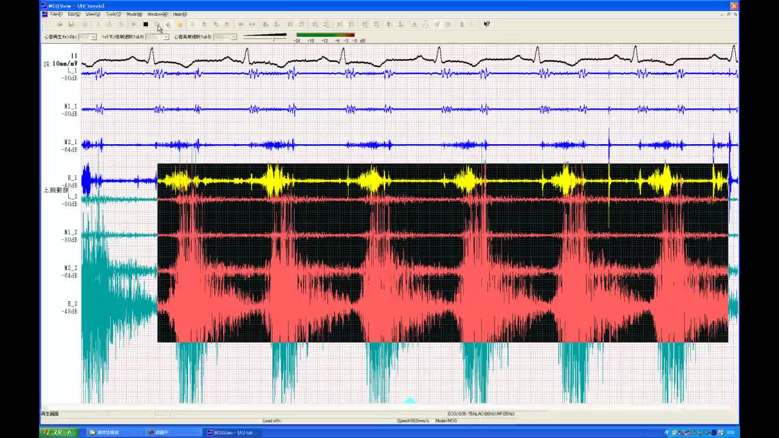Open the Help menu
Screen dimensions: 779x438
click(180, 14)
